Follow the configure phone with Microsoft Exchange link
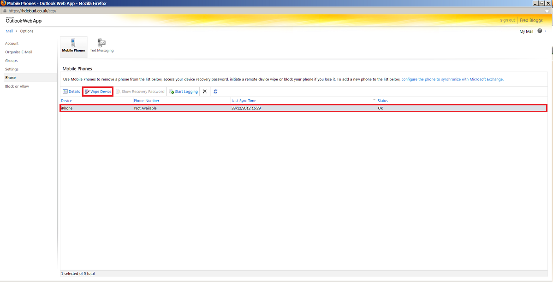This screenshot has height=282, width=553. click(452, 80)
